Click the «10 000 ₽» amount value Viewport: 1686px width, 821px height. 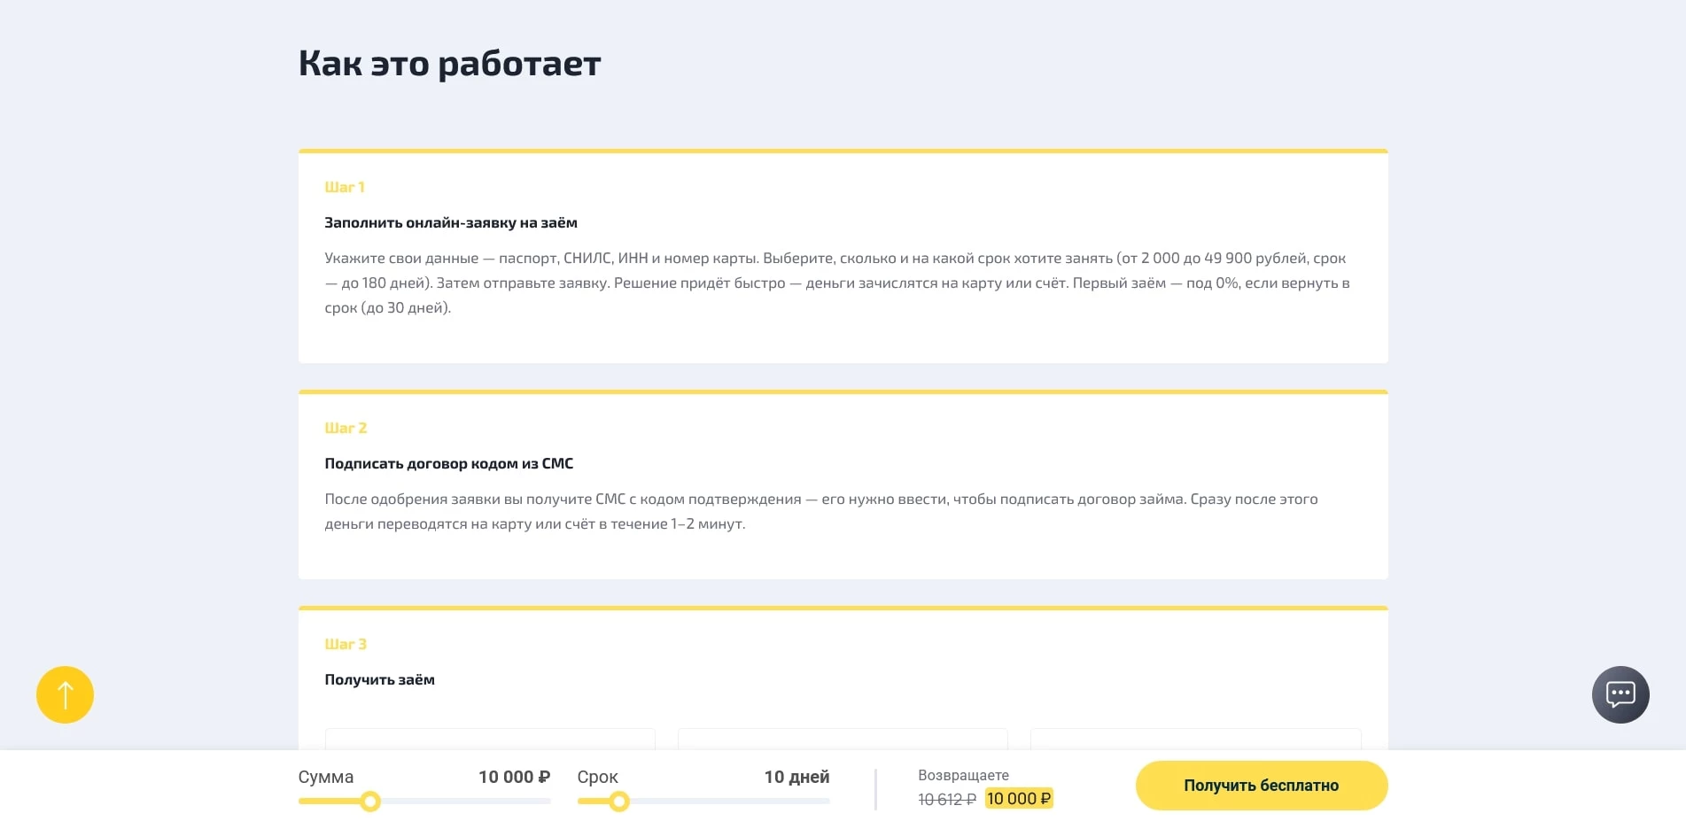514,777
